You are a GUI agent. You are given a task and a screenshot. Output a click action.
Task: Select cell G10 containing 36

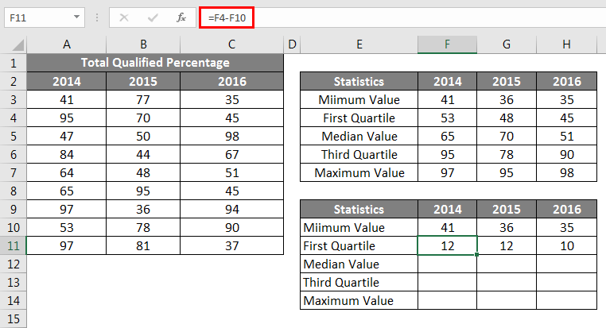[x=507, y=227]
